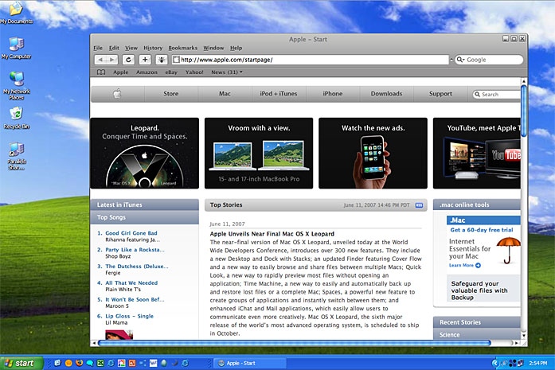
Task: Open the History menu
Action: (153, 48)
